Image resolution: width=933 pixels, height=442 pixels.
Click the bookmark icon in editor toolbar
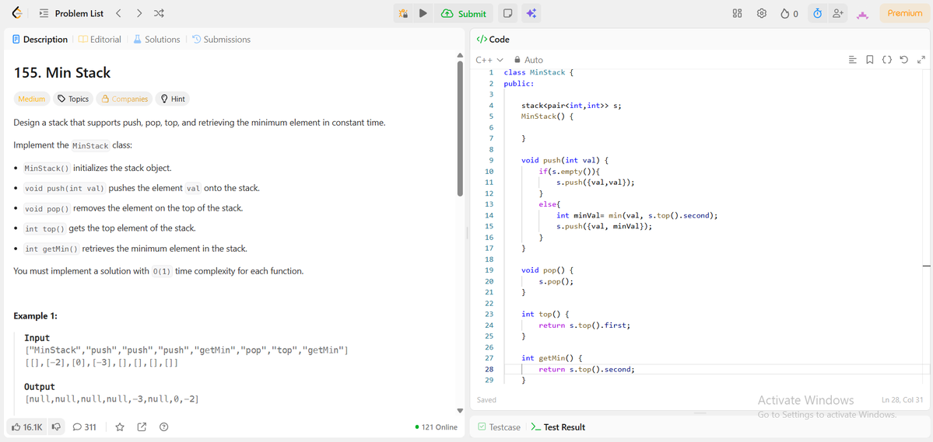pyautogui.click(x=869, y=59)
